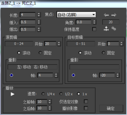Image resolution: width=127 pixels, height=115 pixels.
Task: Open the 焦点 dropdown 自动 (右脚)
Action: point(76,15)
